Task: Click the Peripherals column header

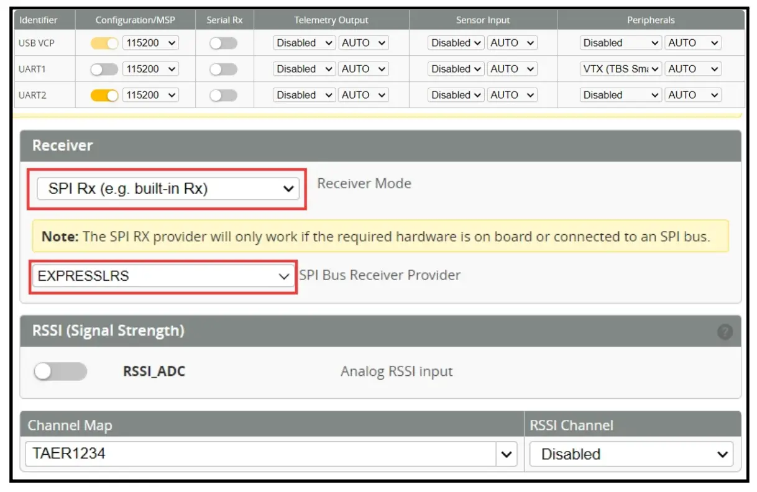Action: coord(651,20)
